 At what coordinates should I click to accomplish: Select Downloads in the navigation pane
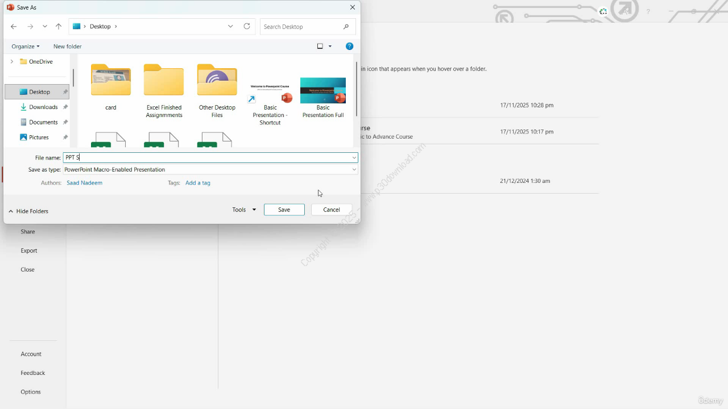coord(43,107)
